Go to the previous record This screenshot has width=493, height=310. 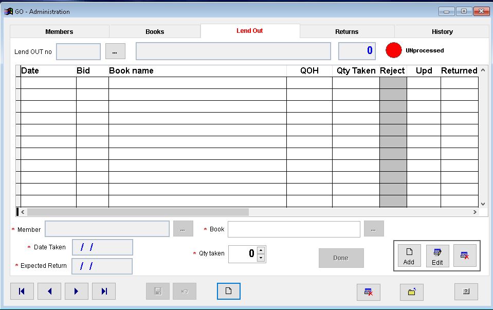(x=49, y=291)
